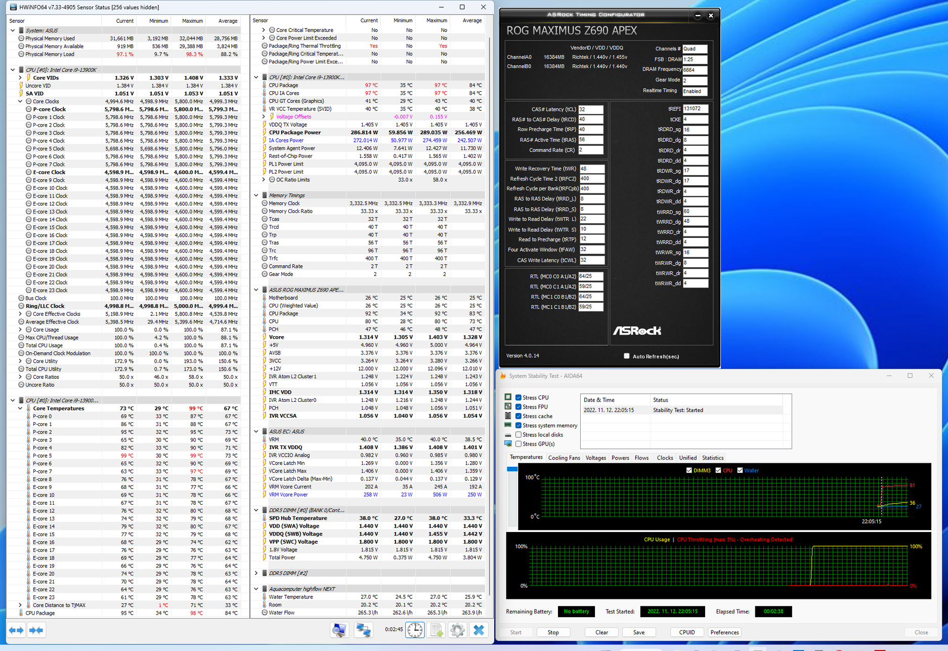Open the Statistics tab
The image size is (948, 651).
(713, 458)
